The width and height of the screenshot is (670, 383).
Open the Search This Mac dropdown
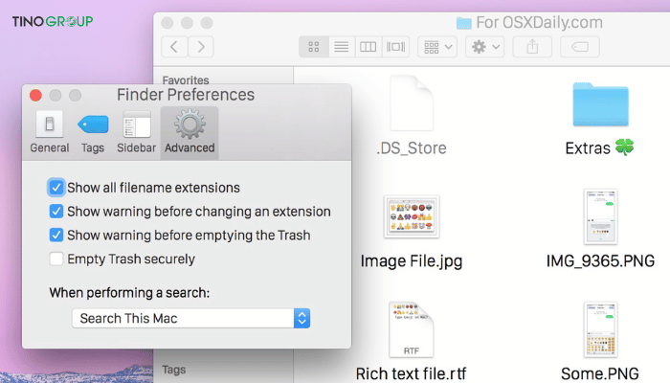(192, 318)
